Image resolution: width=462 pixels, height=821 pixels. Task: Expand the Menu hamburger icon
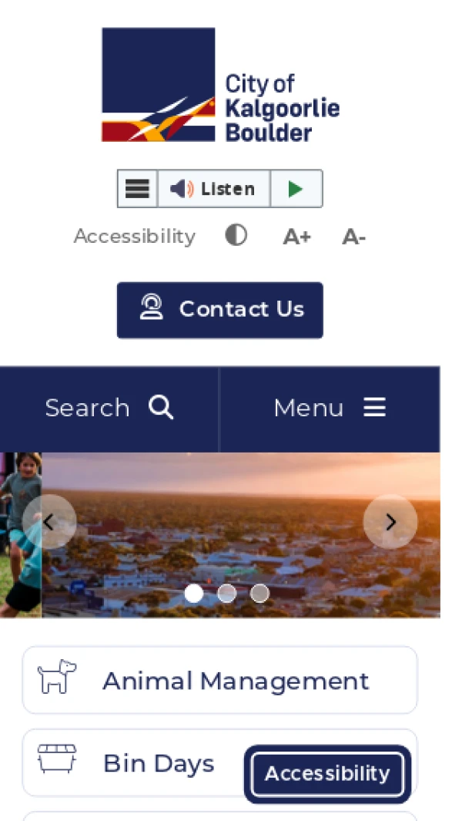[x=375, y=407]
